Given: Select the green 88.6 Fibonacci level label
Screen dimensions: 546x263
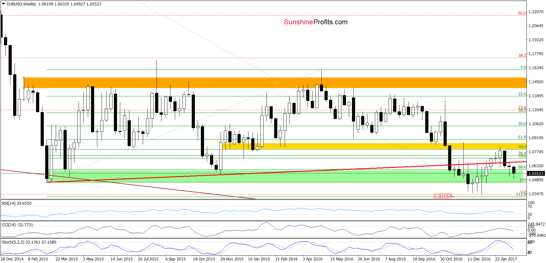Looking at the screenshot, I should (522, 167).
